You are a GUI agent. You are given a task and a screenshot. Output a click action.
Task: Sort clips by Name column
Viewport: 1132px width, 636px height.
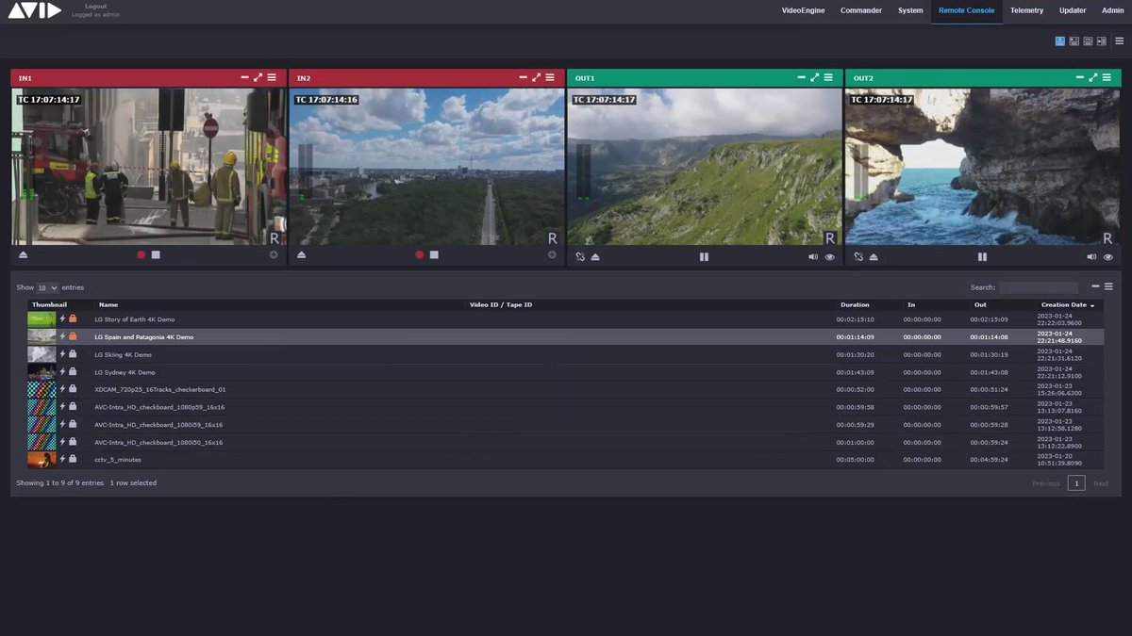[108, 305]
